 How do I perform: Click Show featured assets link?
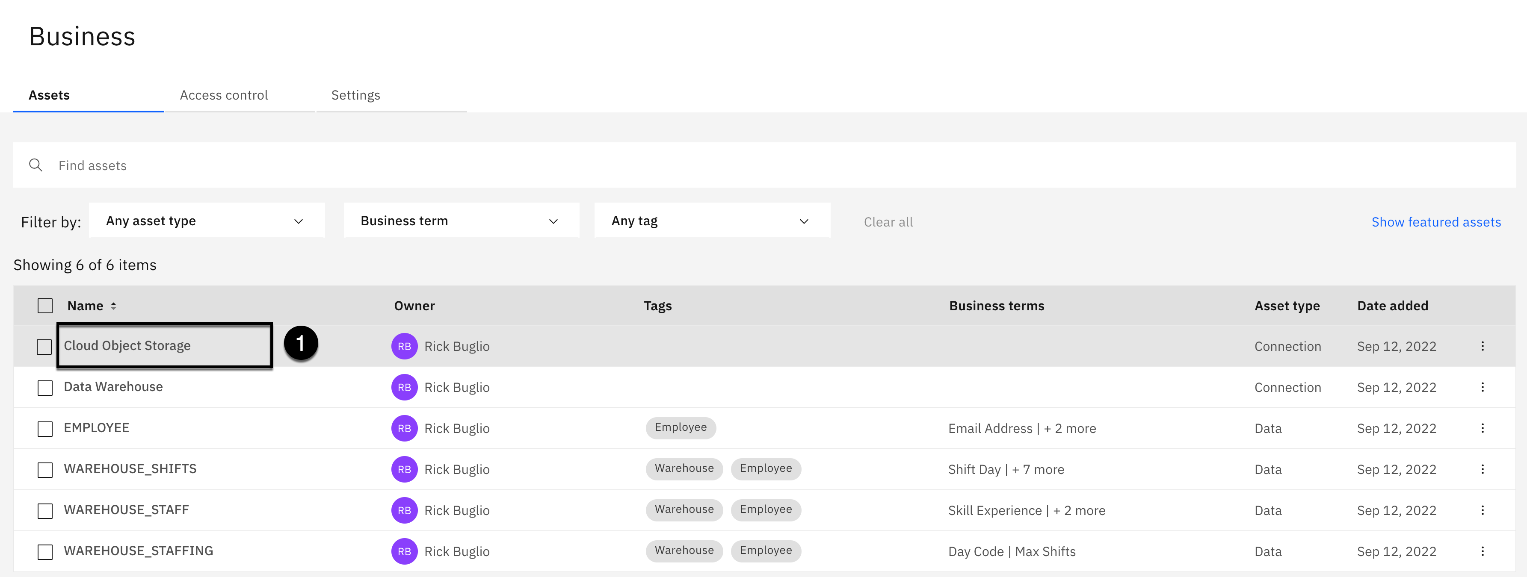click(1436, 222)
